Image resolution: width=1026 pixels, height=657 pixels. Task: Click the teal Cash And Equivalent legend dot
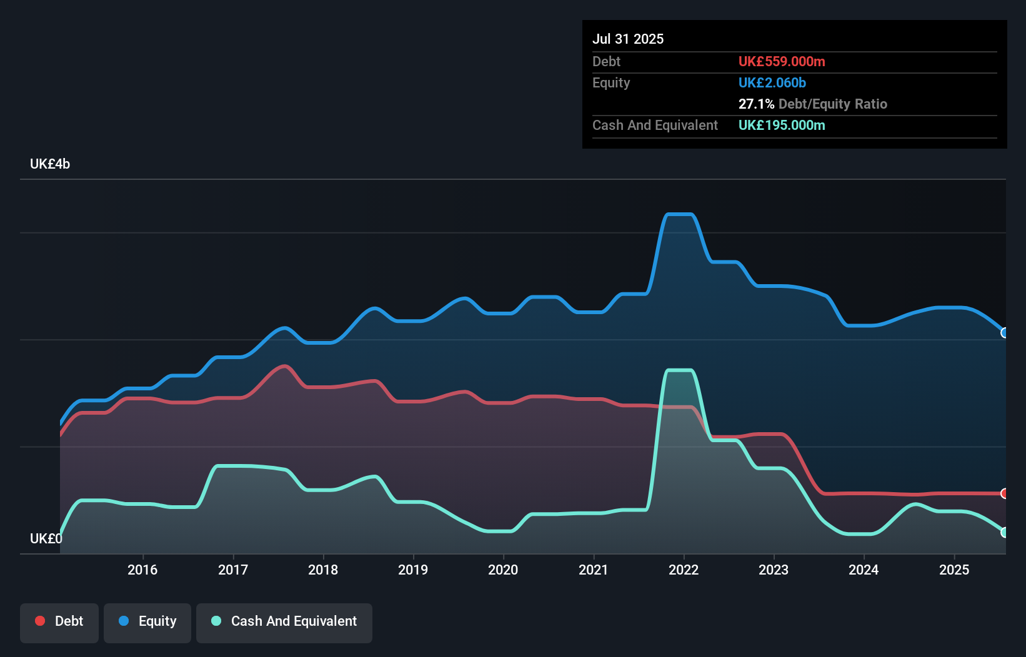[216, 621]
